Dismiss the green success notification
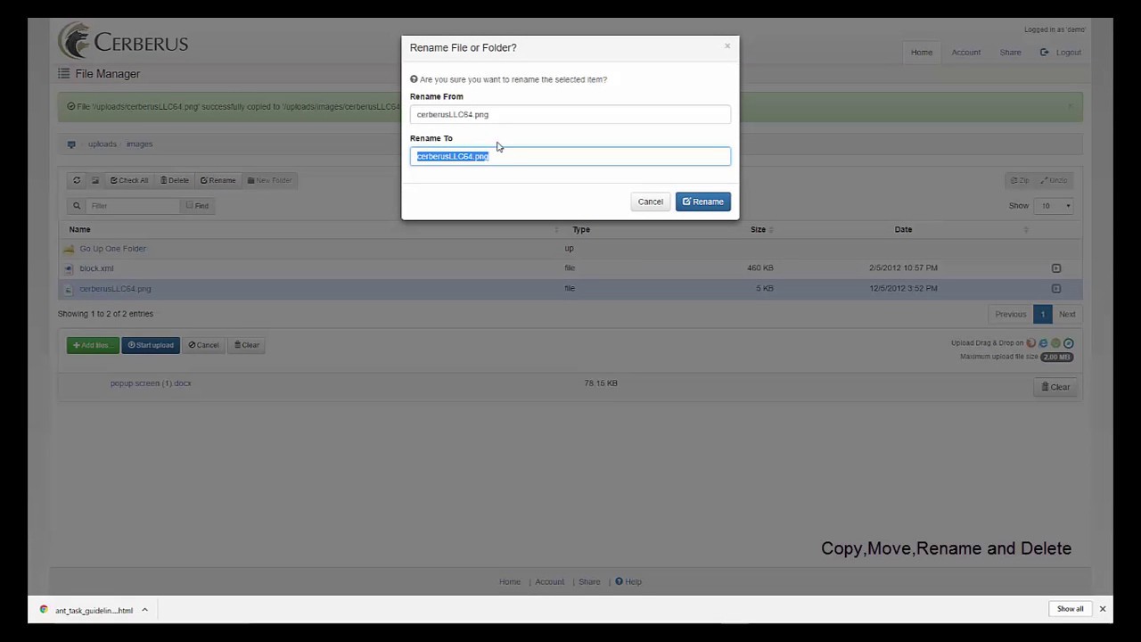Viewport: 1141px width, 642px height. (x=1071, y=106)
